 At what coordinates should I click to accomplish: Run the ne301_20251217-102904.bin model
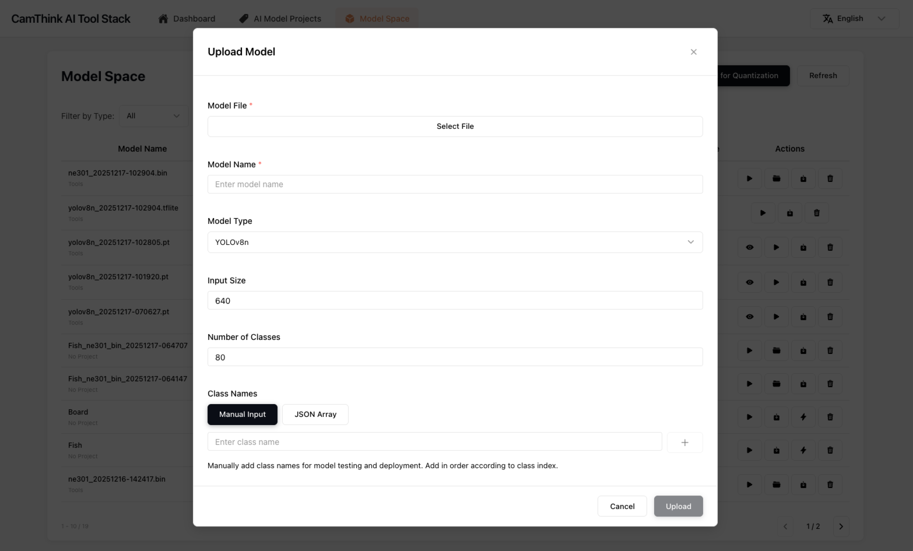point(749,178)
